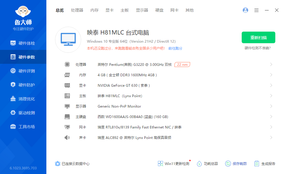Expand the 内存 row chevron
The height and width of the screenshot is (174, 284).
271,75
